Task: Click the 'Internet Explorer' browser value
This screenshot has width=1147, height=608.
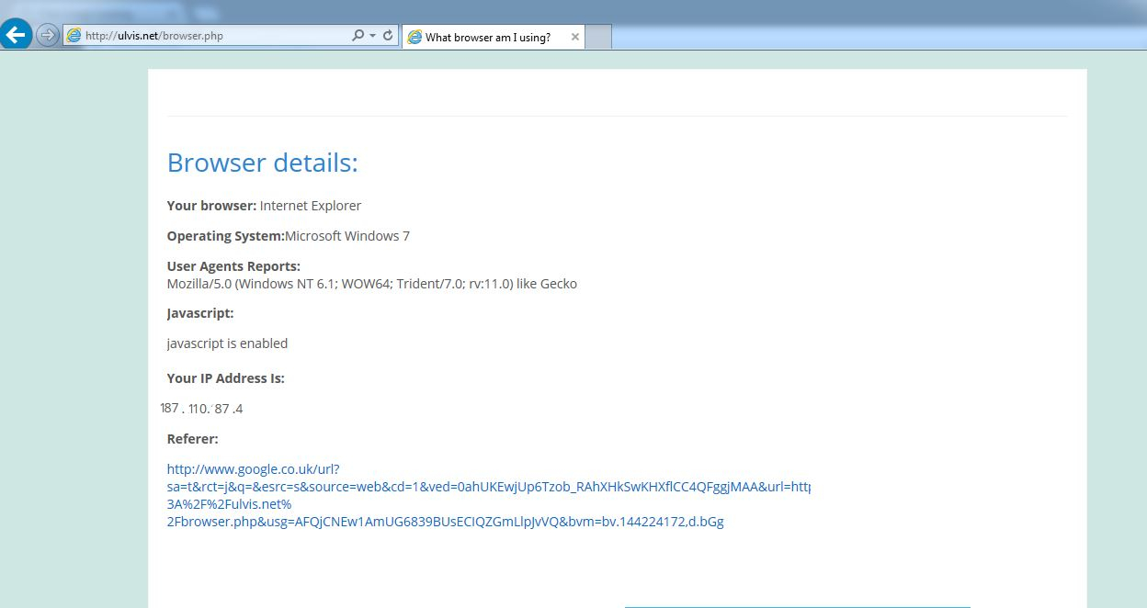Action: coord(311,206)
